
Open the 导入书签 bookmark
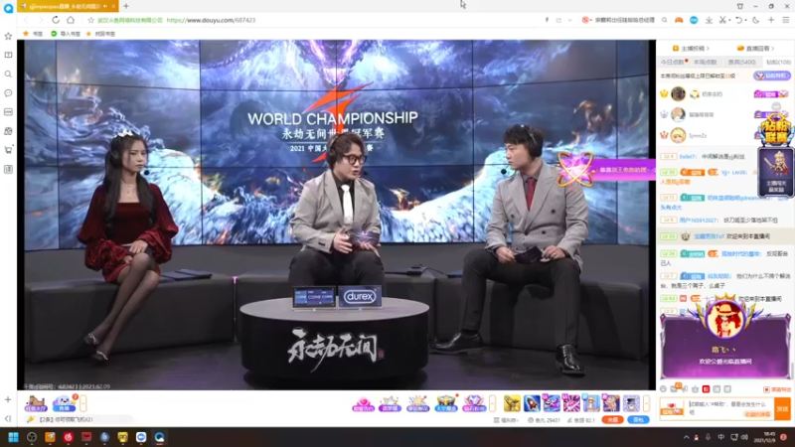click(66, 34)
